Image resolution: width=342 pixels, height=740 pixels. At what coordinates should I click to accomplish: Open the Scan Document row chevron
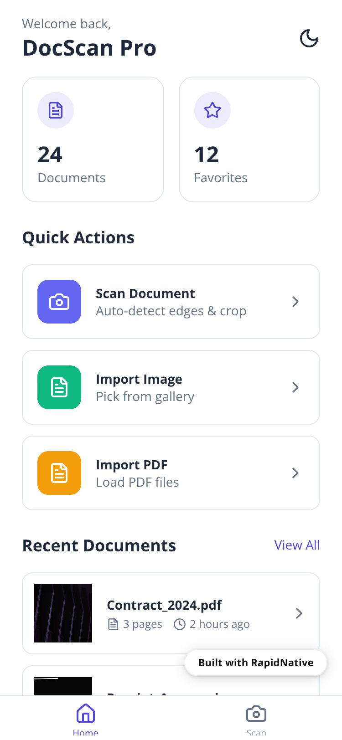[x=295, y=302]
